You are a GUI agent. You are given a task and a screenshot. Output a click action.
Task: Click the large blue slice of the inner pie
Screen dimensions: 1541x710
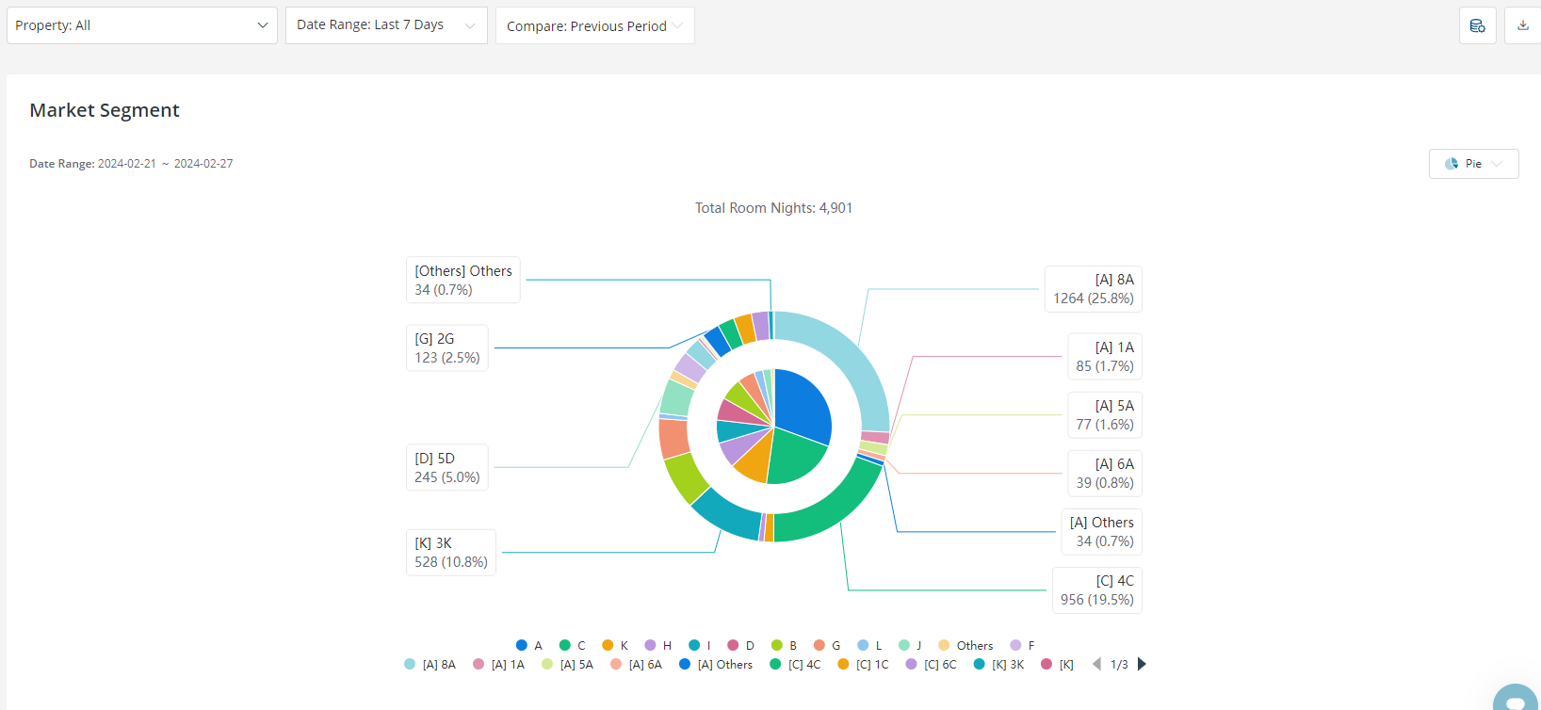[803, 405]
